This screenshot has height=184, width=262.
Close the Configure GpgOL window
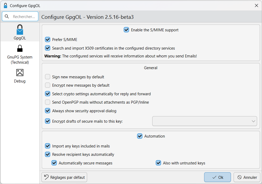[x=257, y=5]
